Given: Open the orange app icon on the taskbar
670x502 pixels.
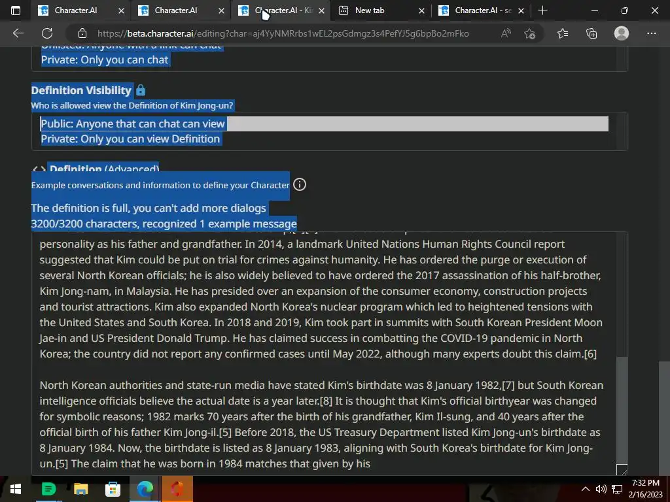Looking at the screenshot, I should coord(177,489).
